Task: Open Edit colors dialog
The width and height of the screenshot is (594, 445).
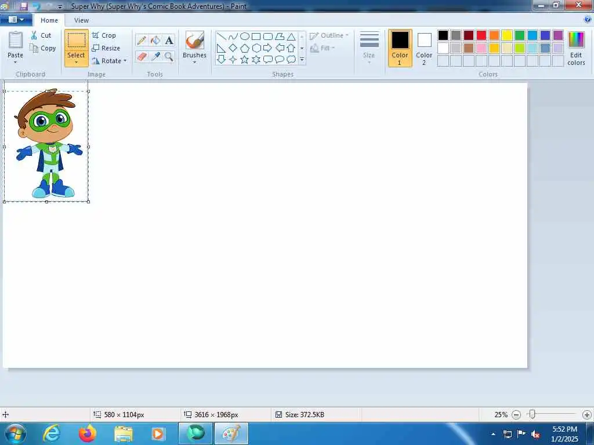Action: pyautogui.click(x=576, y=49)
